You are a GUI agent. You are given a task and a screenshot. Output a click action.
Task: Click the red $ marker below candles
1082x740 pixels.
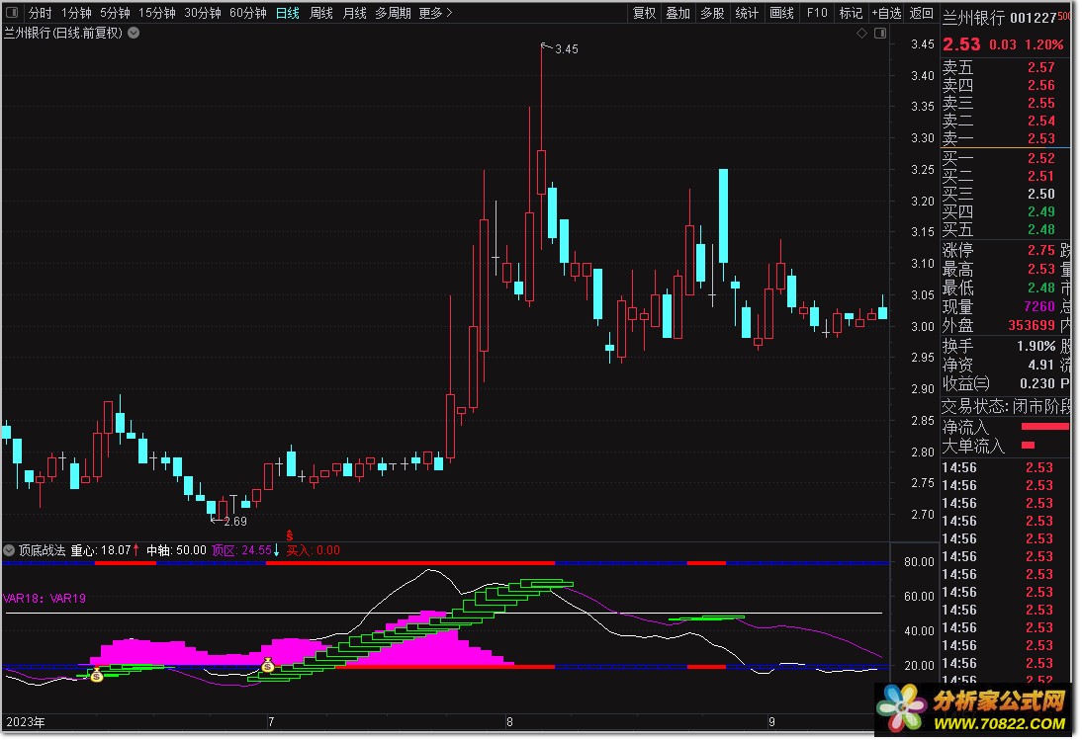pos(290,535)
